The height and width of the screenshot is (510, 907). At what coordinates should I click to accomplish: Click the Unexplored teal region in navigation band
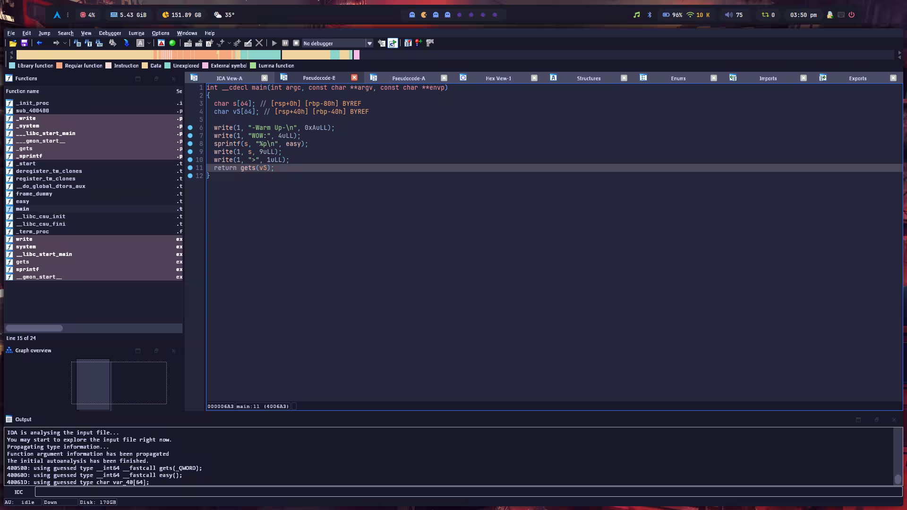(x=265, y=55)
